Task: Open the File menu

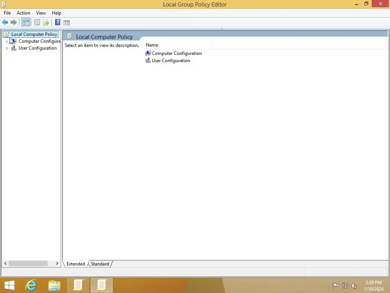Action: (x=7, y=13)
